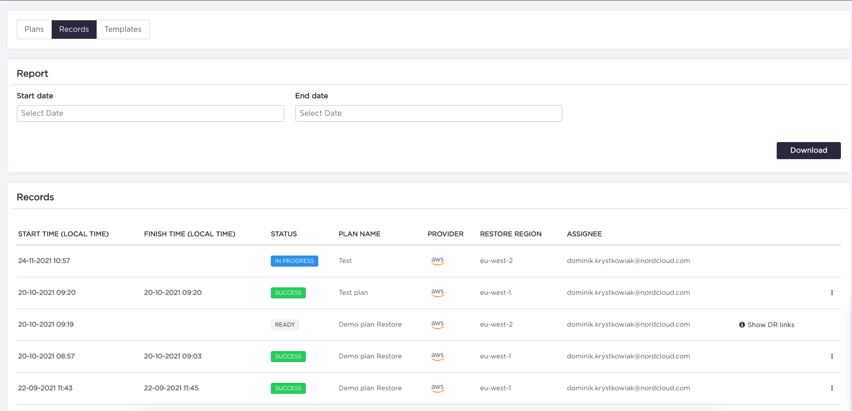The width and height of the screenshot is (852, 411).
Task: Open the options menu for the Test plan record
Action: coord(832,293)
